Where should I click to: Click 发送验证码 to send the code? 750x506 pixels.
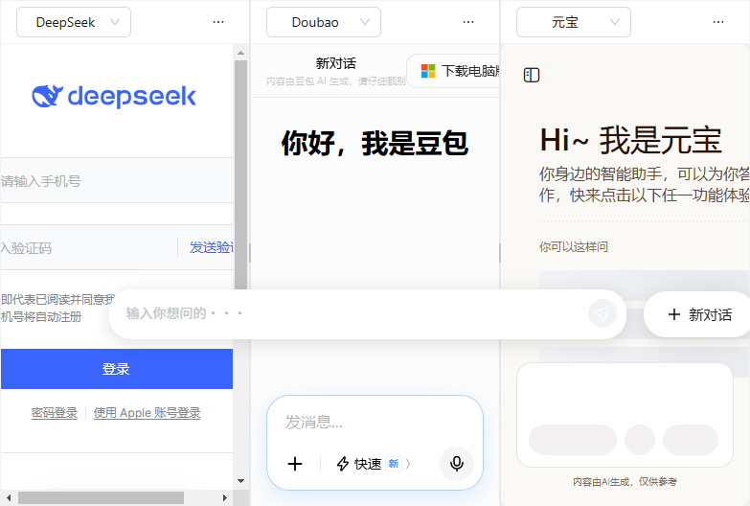(x=211, y=247)
